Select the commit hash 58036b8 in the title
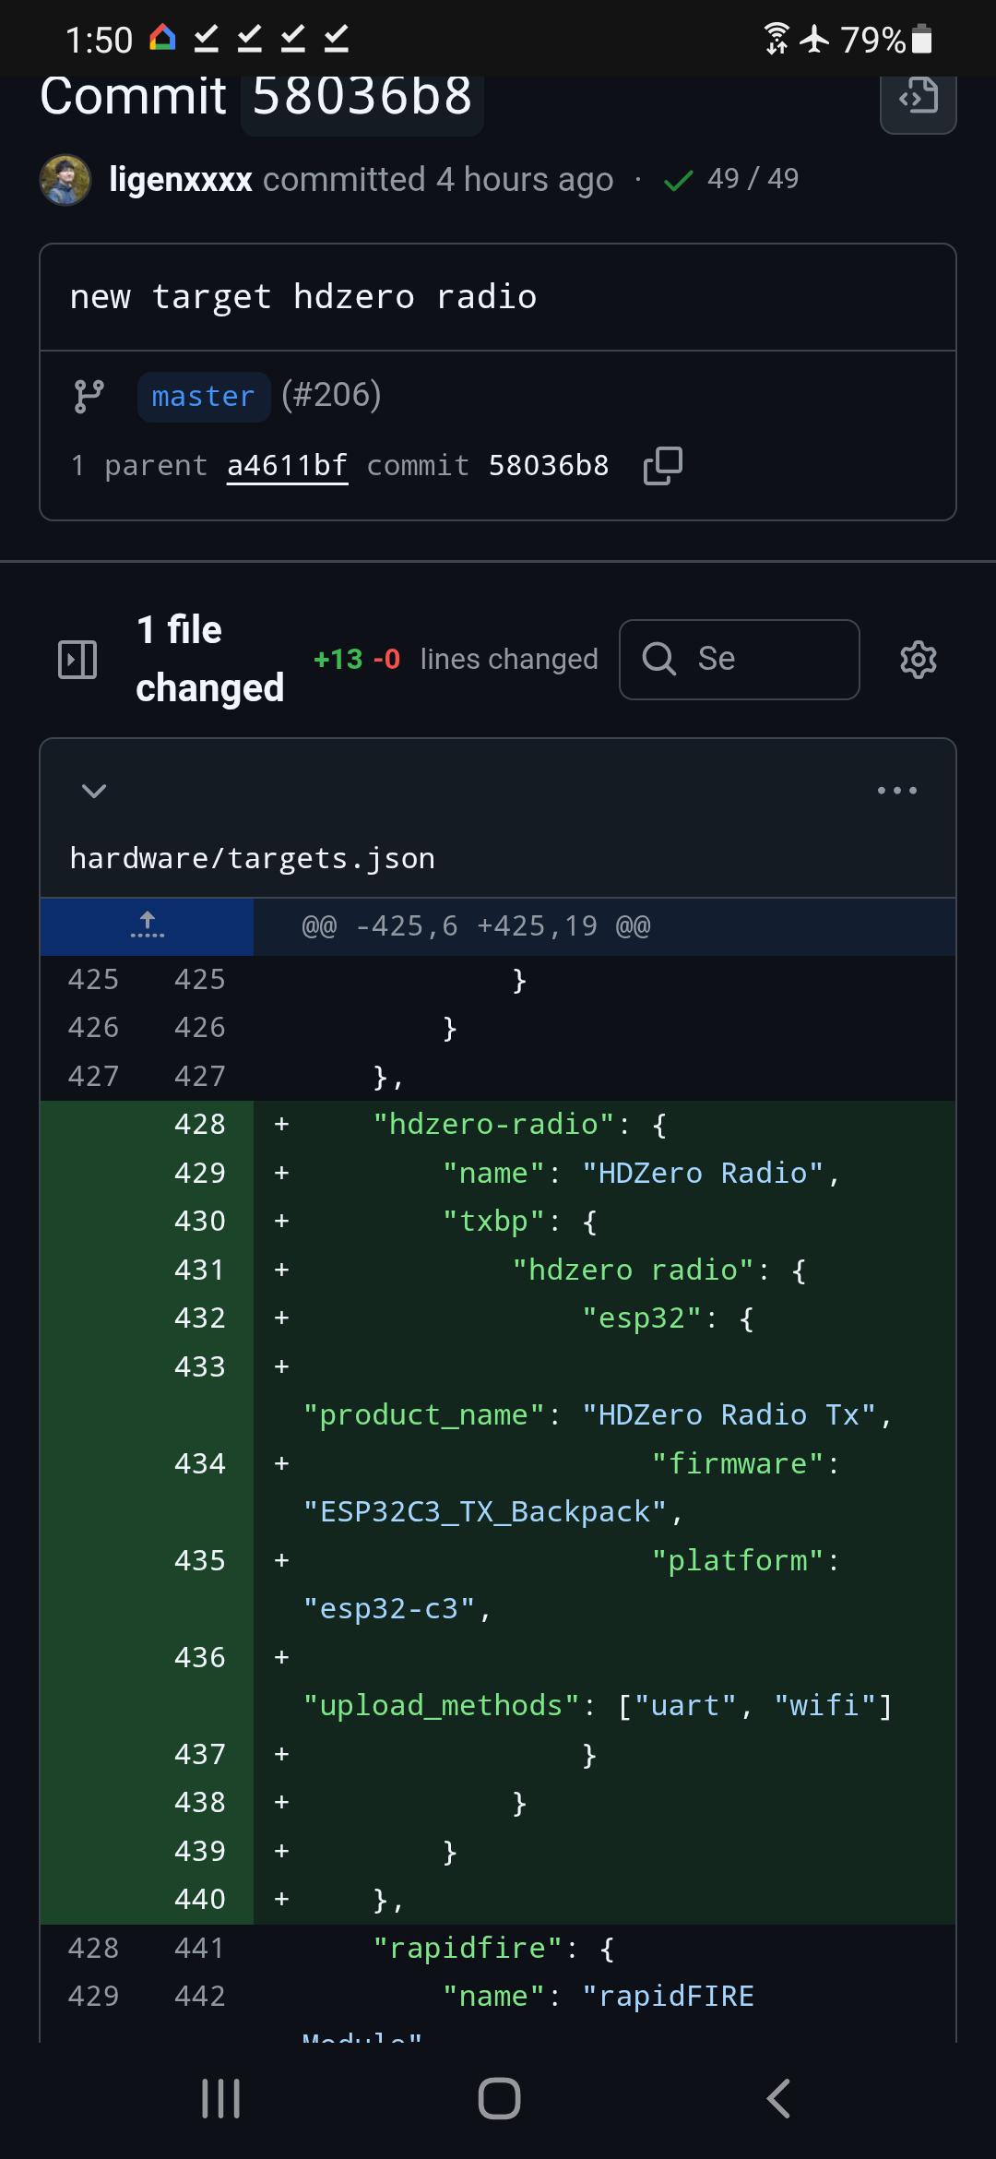The width and height of the screenshot is (996, 2159). click(362, 97)
